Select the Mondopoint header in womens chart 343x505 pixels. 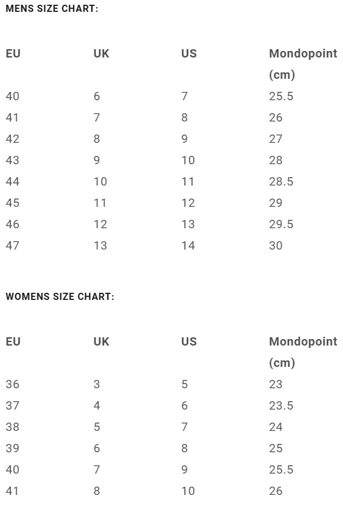(x=303, y=351)
